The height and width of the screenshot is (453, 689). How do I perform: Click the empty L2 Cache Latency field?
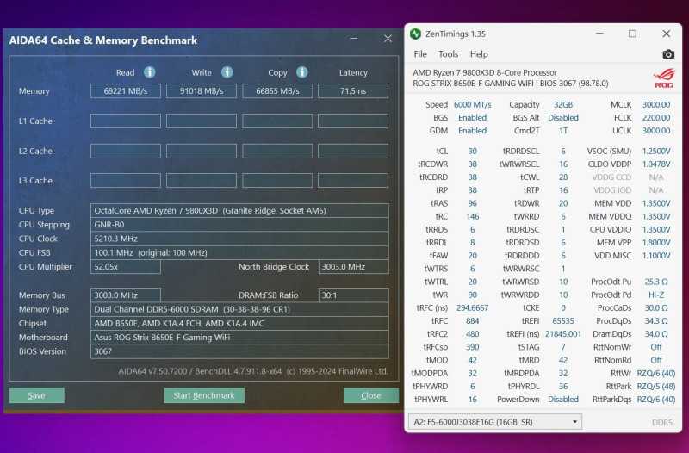pyautogui.click(x=353, y=151)
